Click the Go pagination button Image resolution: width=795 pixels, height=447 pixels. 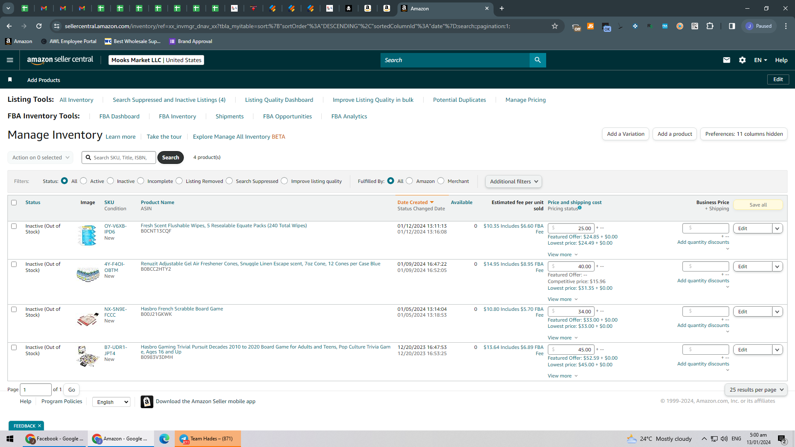coord(72,390)
